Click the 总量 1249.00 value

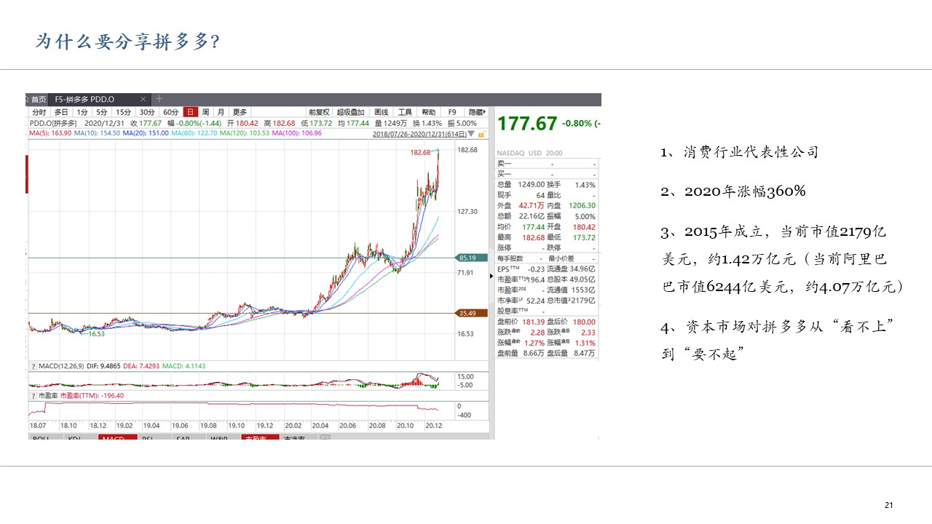[532, 185]
